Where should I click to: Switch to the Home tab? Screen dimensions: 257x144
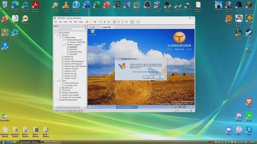click(93, 27)
